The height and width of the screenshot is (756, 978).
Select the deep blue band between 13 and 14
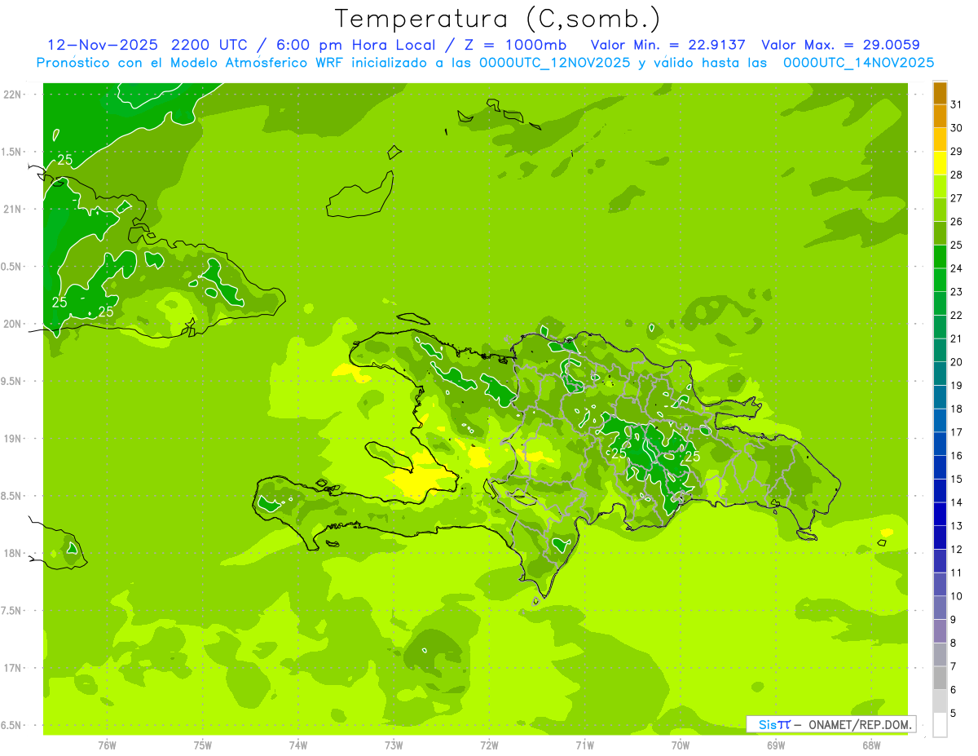tap(940, 515)
